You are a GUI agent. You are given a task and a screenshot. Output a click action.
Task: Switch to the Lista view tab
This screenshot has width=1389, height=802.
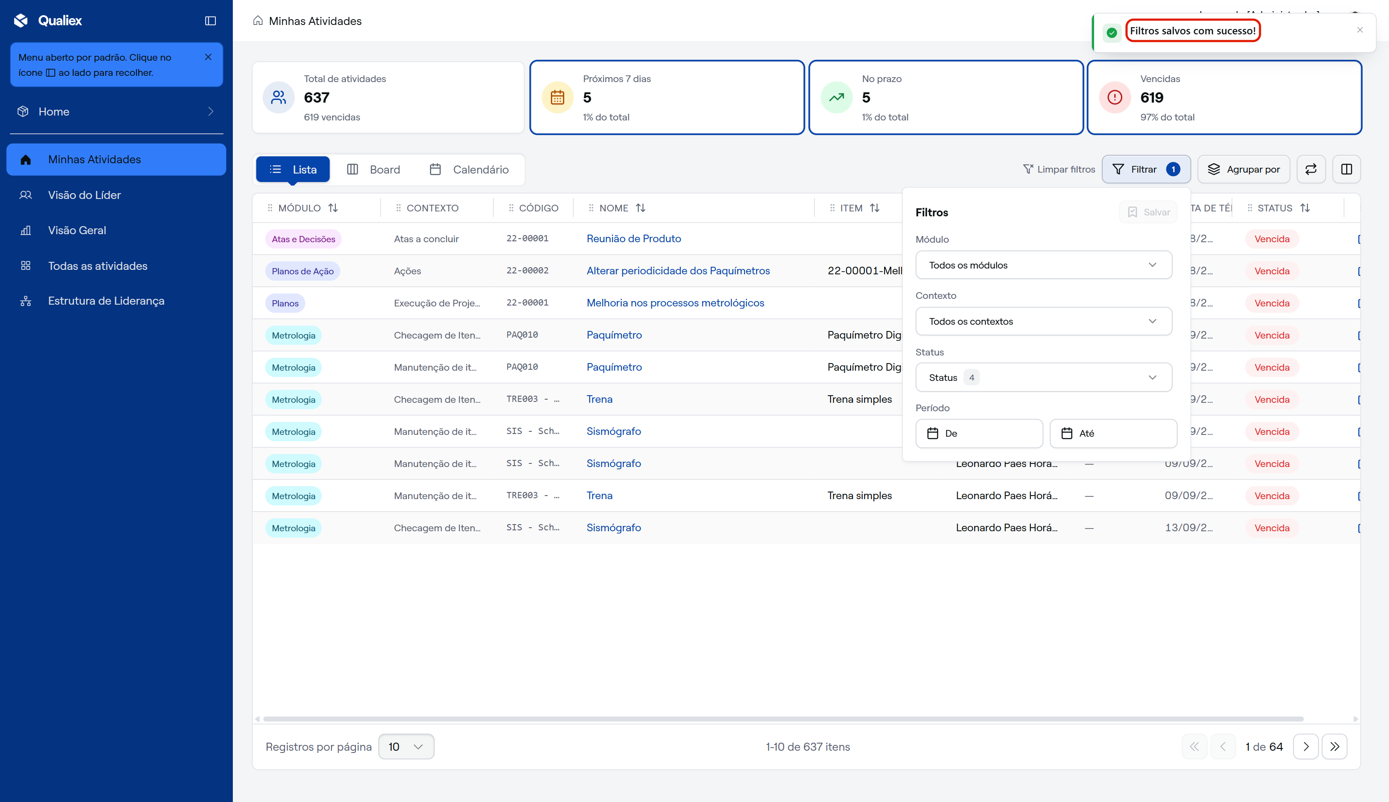pos(293,169)
